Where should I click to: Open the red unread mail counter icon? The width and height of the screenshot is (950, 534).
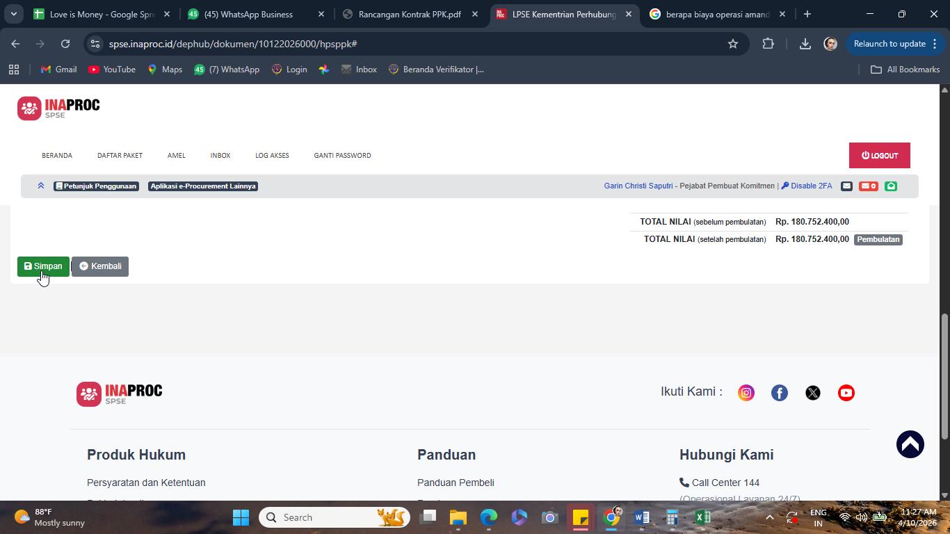pos(868,186)
